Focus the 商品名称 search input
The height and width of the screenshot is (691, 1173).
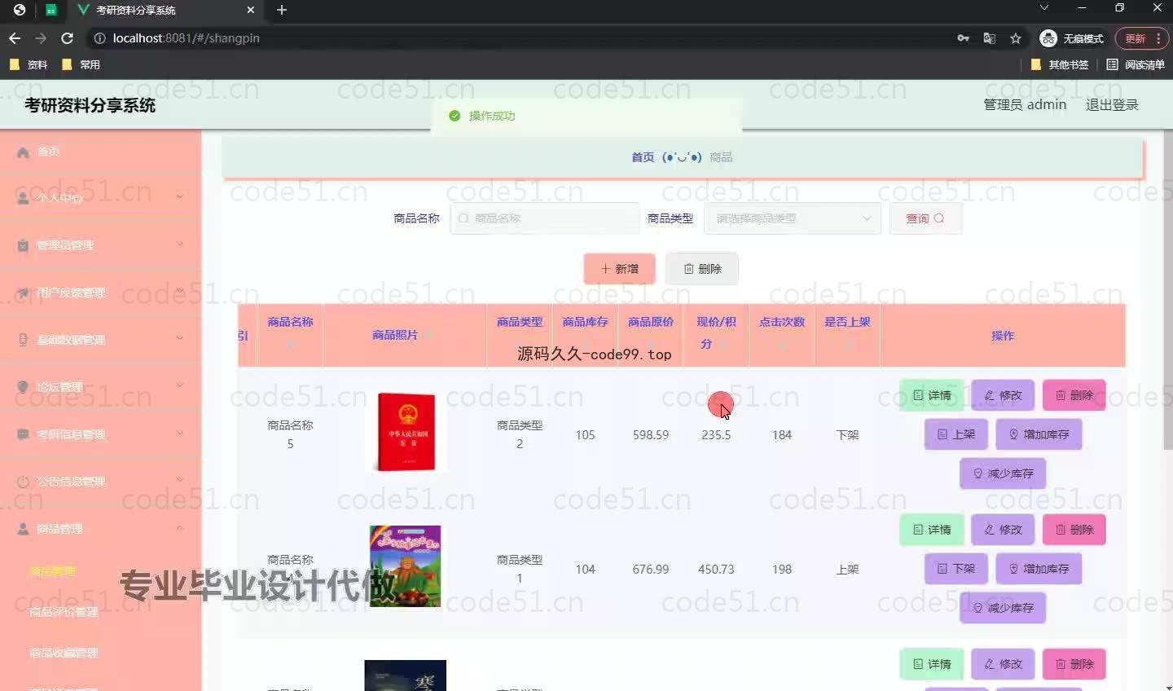[x=545, y=218]
